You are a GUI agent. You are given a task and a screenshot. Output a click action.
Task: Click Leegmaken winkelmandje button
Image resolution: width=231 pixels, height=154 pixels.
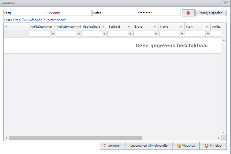tap(149, 146)
